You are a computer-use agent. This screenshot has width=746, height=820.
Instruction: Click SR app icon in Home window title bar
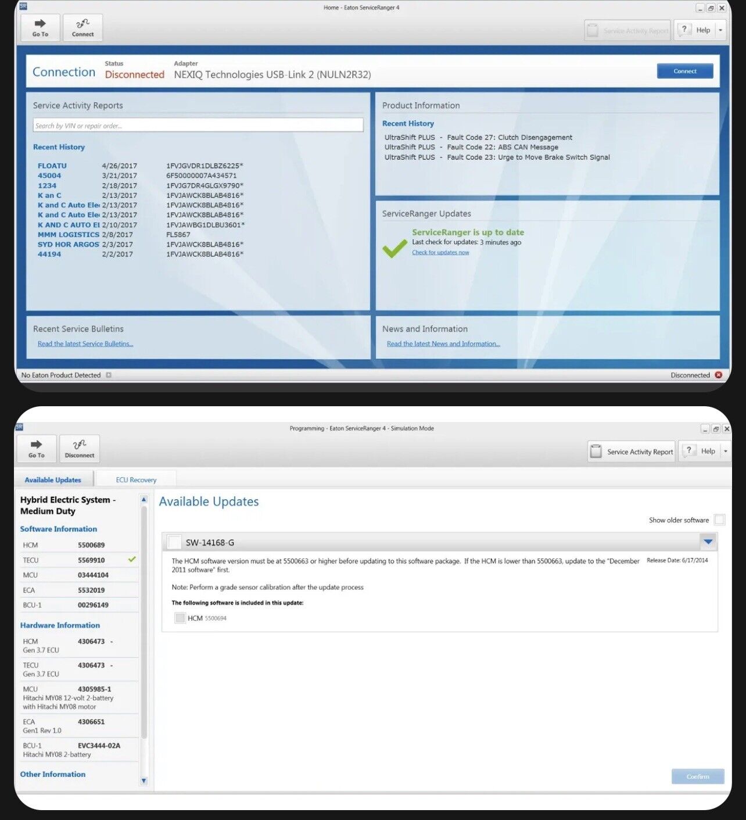pyautogui.click(x=23, y=7)
